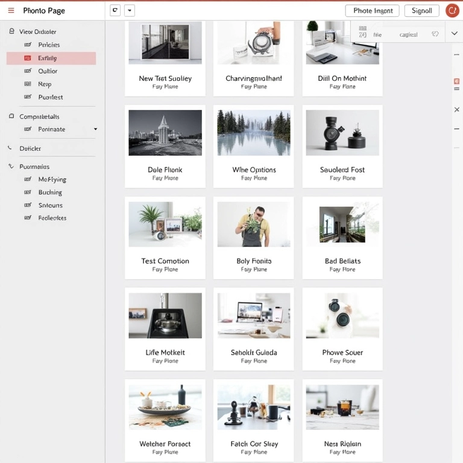The height and width of the screenshot is (463, 463).
Task: Click the X icon on the right edge strip
Action: (456, 110)
